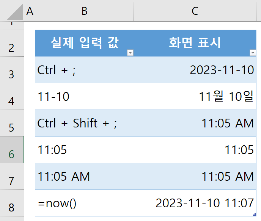Select cell showing 2023-11-10
This screenshot has width=261, height=221.
click(195, 70)
